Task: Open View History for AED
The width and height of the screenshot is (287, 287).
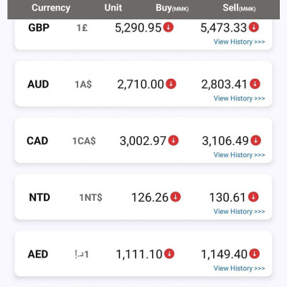Action: pyautogui.click(x=239, y=268)
